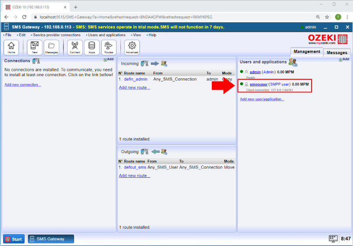
Task: Click the admin status in the title bar
Action: [308, 27]
